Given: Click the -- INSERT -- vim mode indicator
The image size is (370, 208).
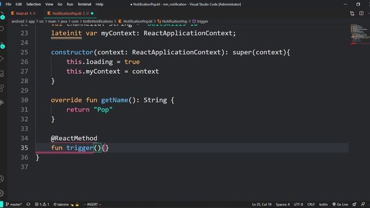Looking at the screenshot, I should [x=92, y=205].
